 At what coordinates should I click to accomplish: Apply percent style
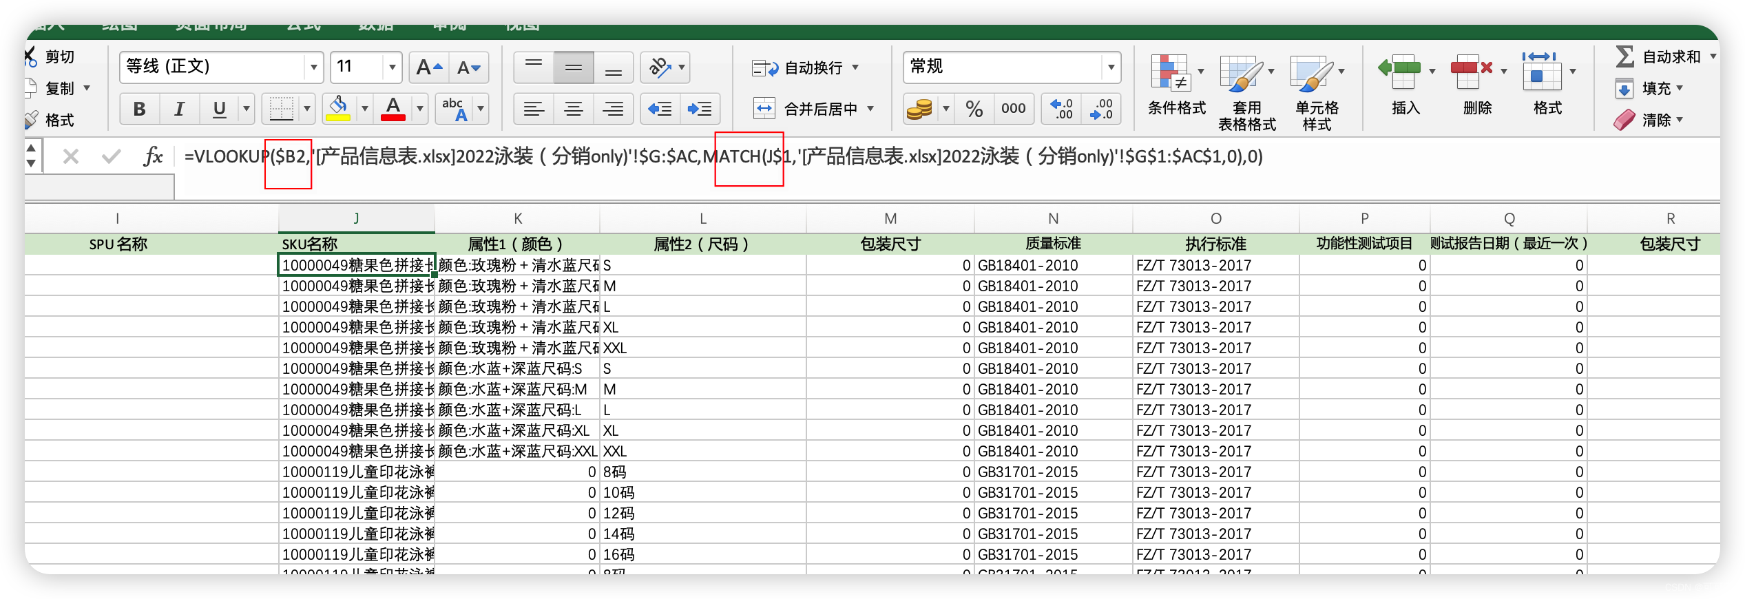click(x=974, y=109)
